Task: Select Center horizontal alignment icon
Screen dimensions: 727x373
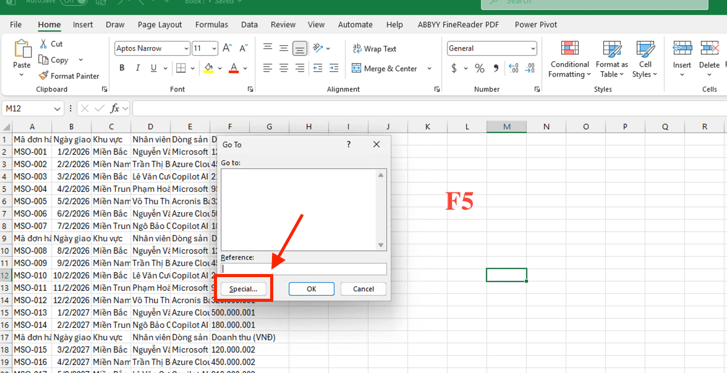Action: pos(284,68)
